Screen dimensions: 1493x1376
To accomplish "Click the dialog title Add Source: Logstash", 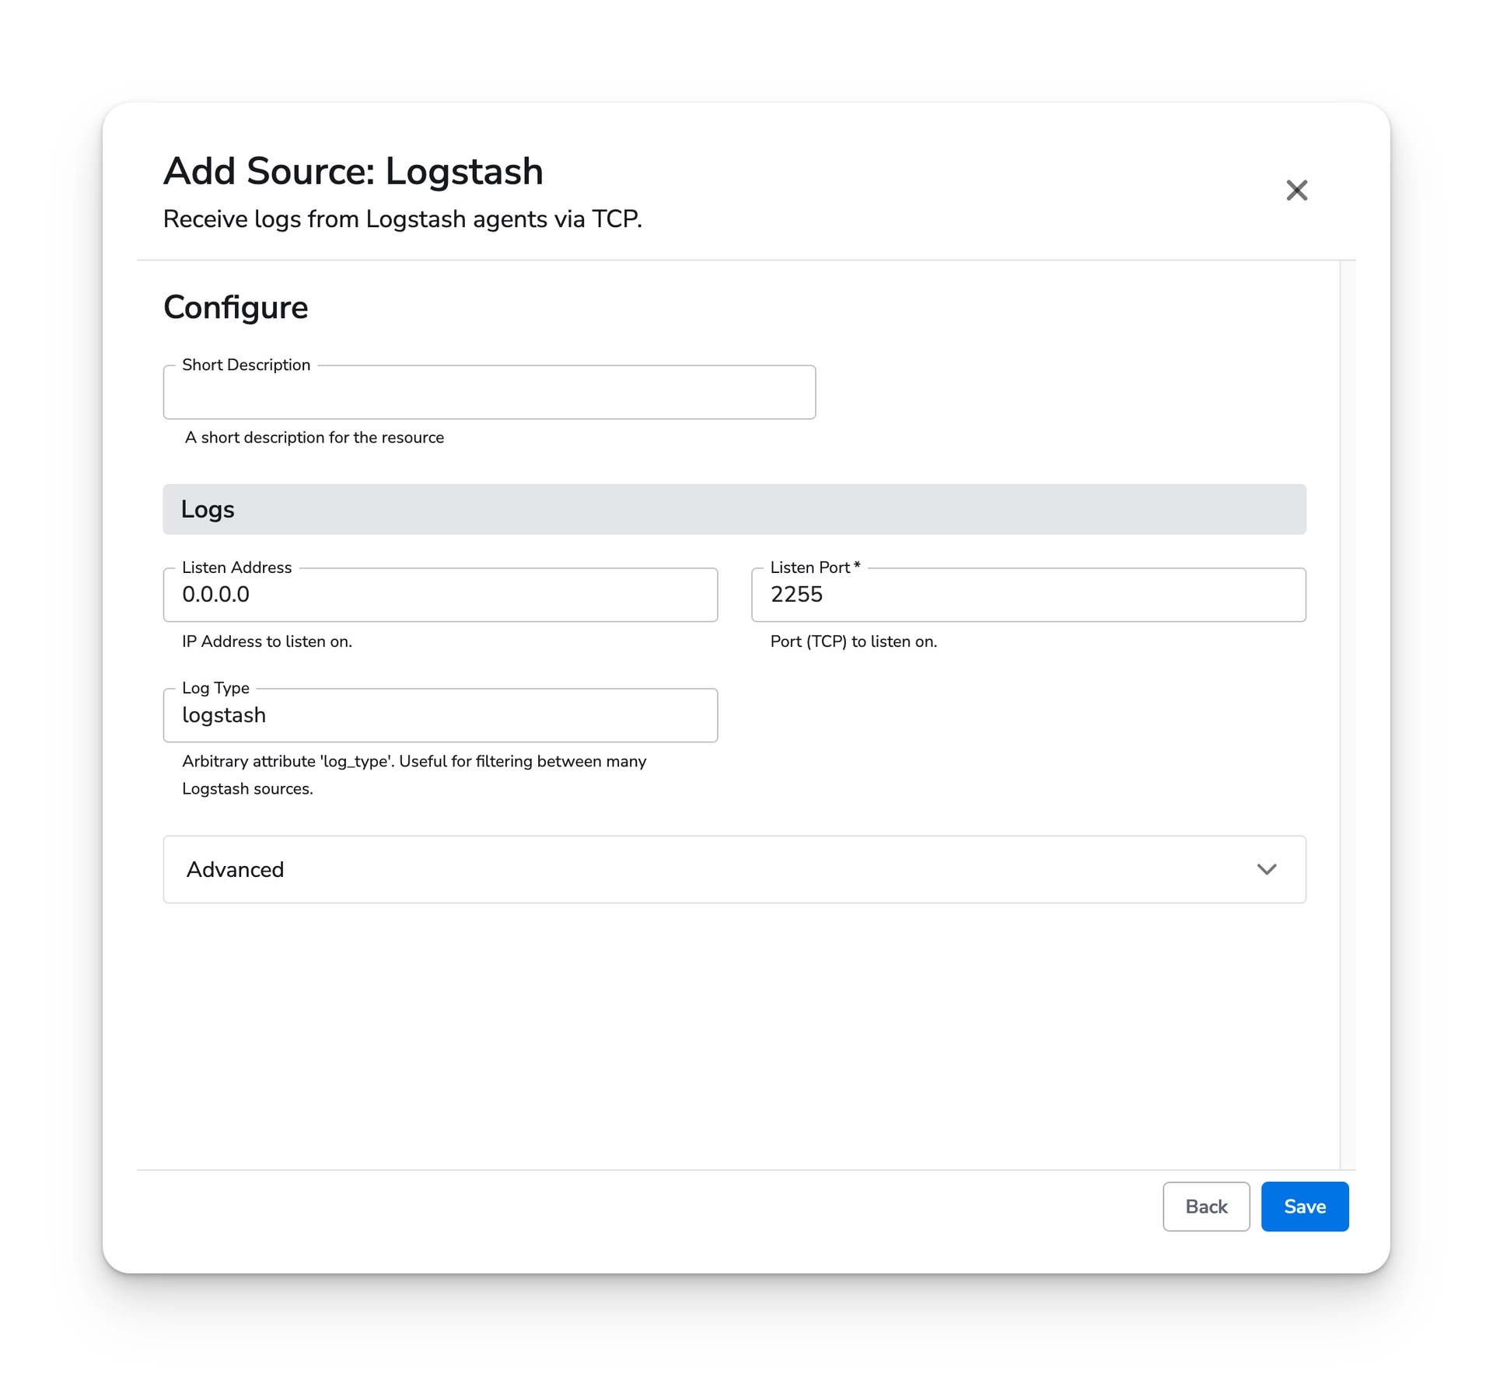I will 352,171.
